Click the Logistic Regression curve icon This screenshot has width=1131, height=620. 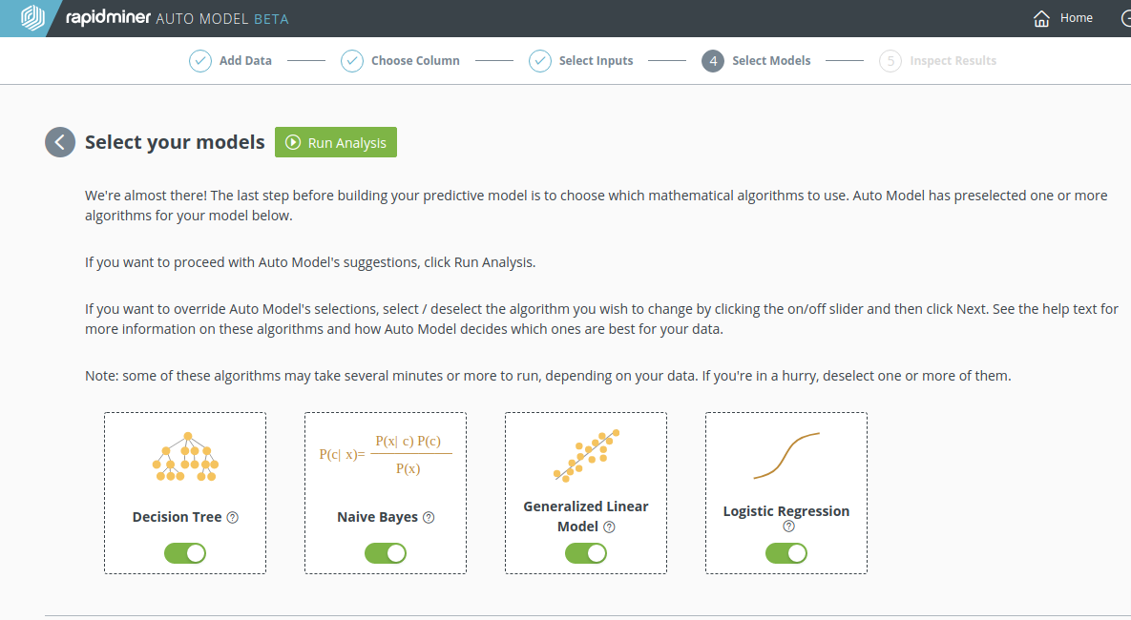click(786, 456)
